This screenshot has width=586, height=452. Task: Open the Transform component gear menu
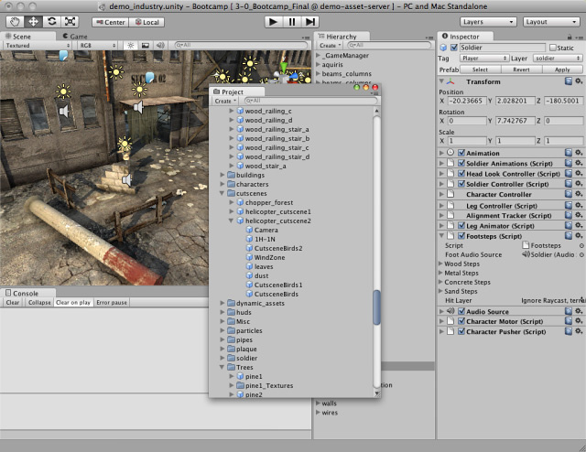(x=579, y=81)
